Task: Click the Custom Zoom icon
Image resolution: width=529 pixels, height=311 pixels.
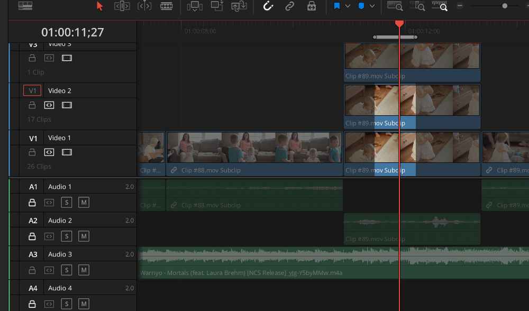Action: pos(440,6)
